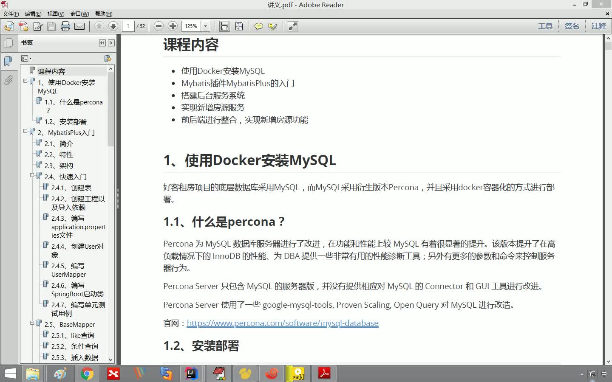Open the 窗口(W) menu

point(79,14)
